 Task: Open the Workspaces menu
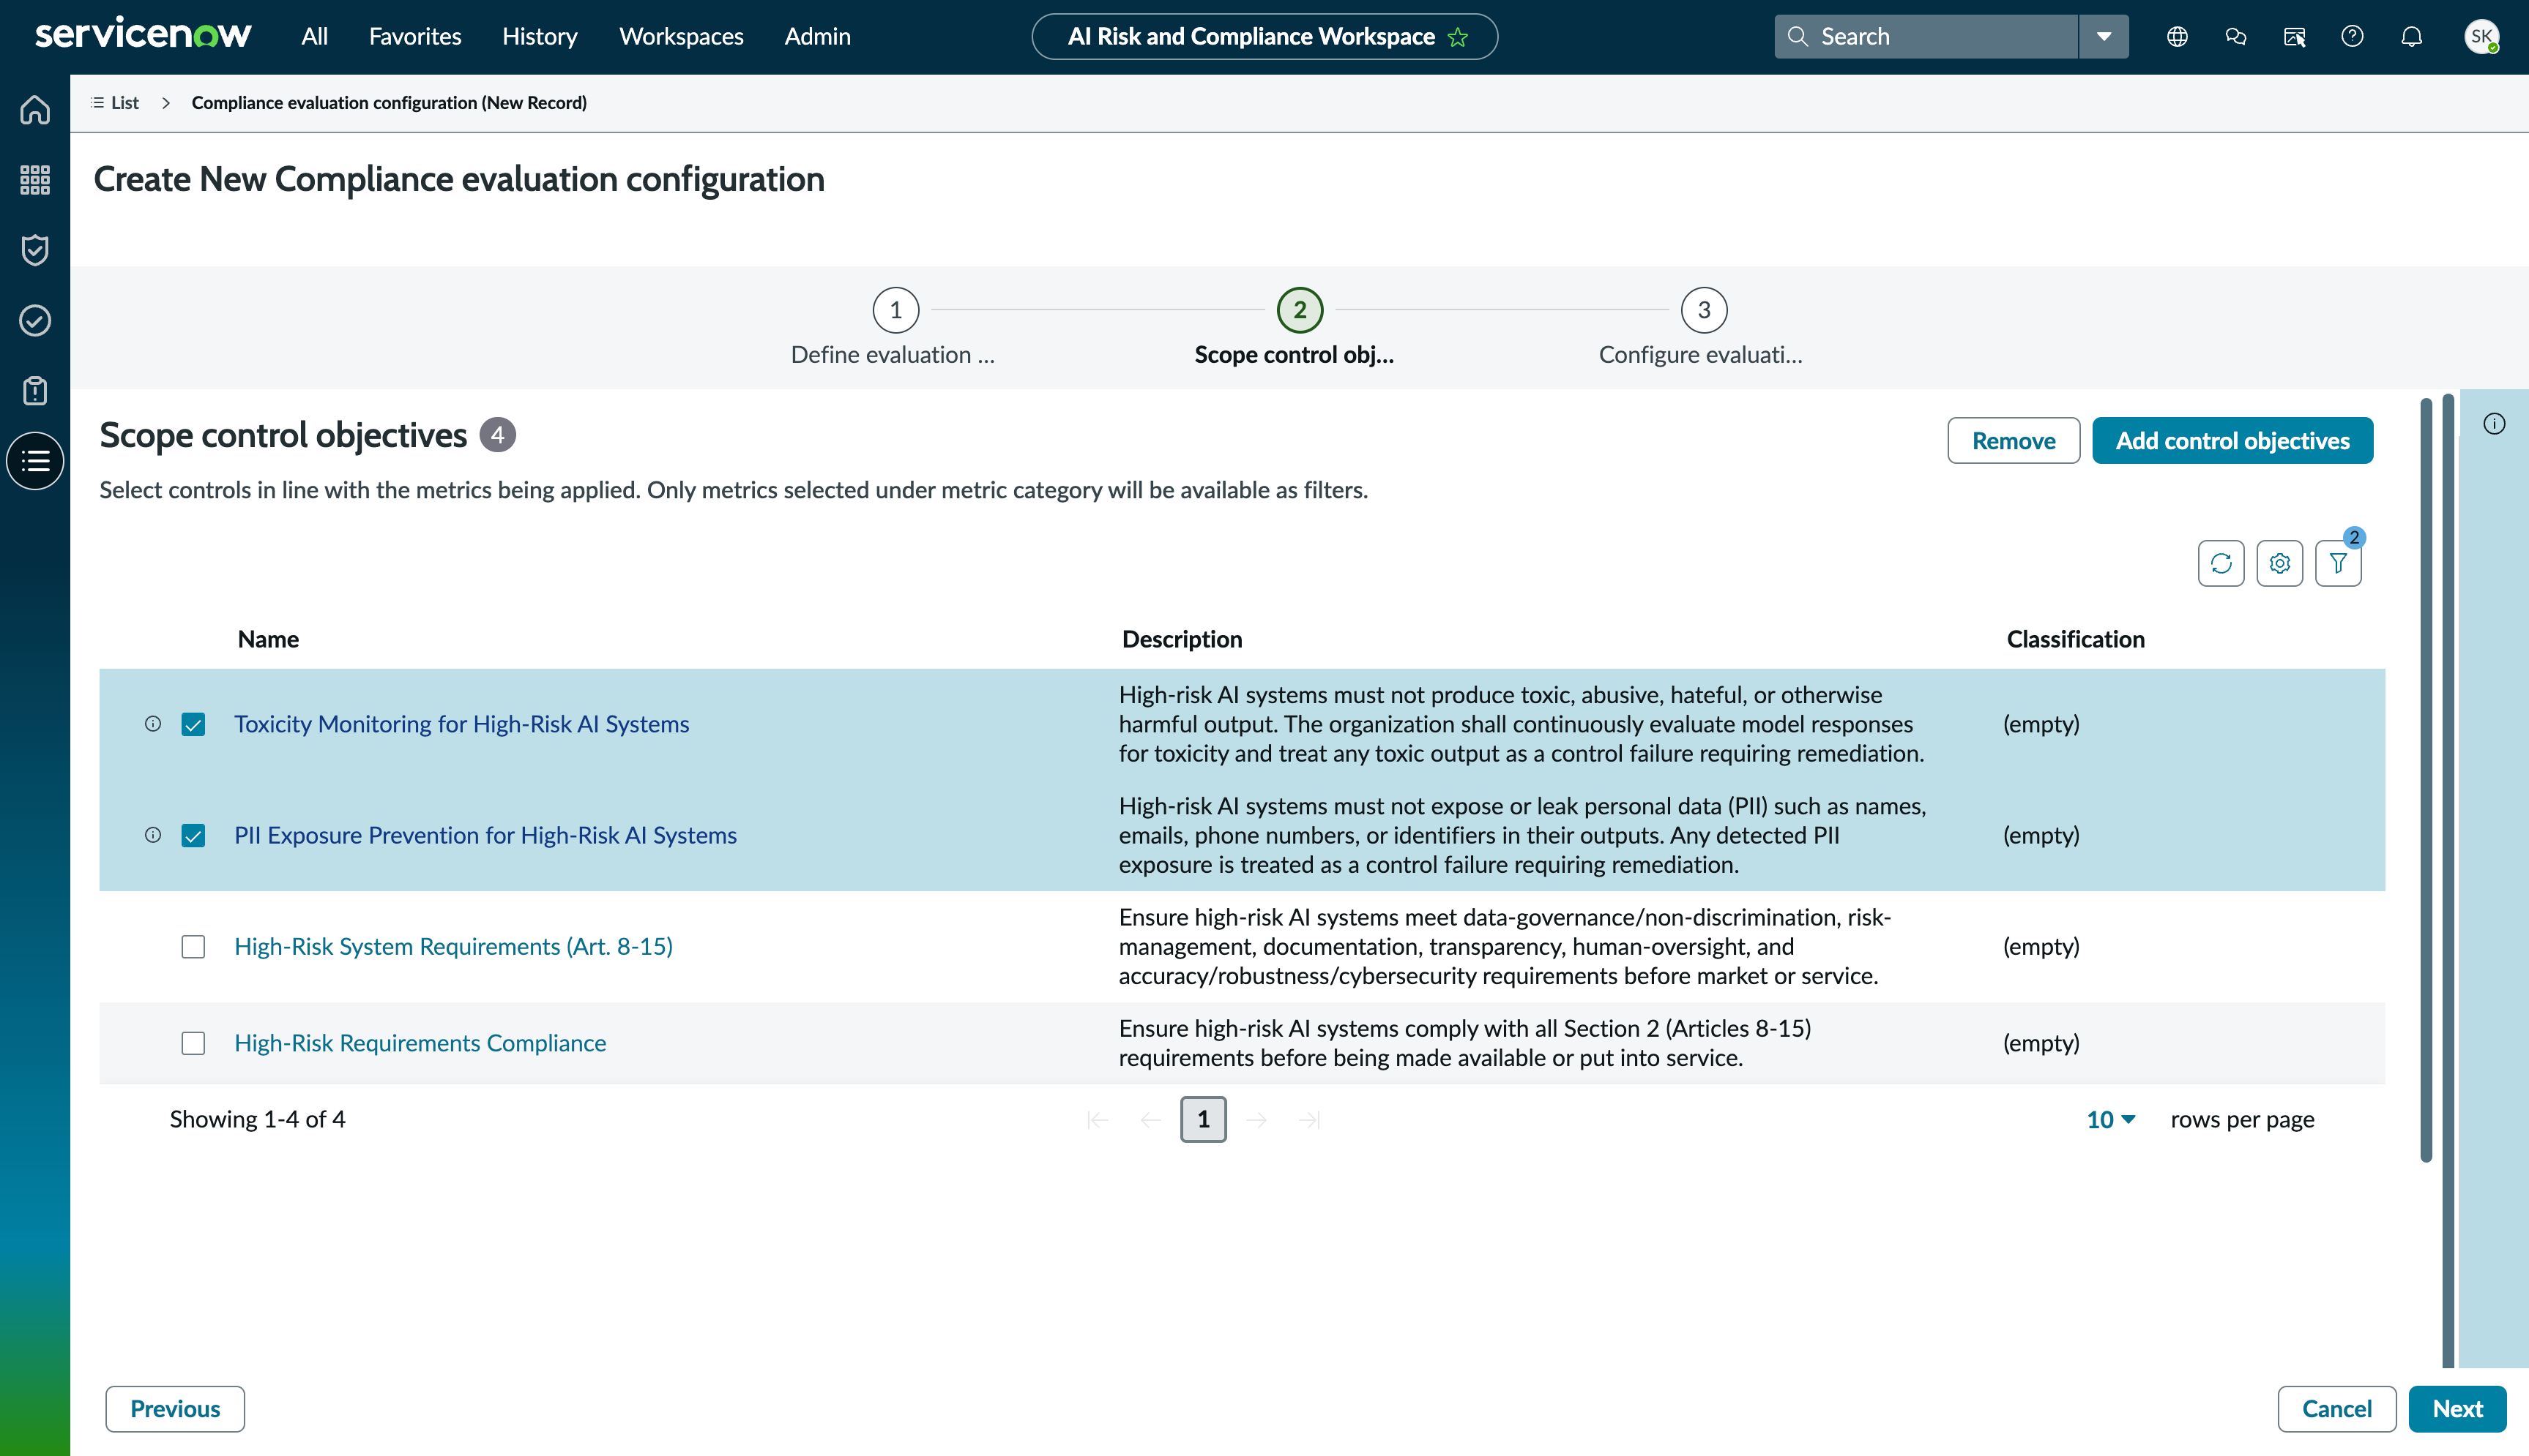(x=681, y=37)
